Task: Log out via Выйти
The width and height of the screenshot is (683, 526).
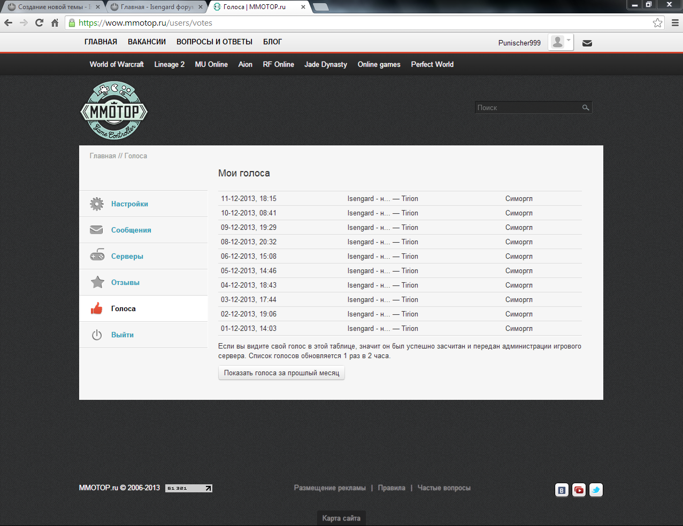Action: (122, 335)
